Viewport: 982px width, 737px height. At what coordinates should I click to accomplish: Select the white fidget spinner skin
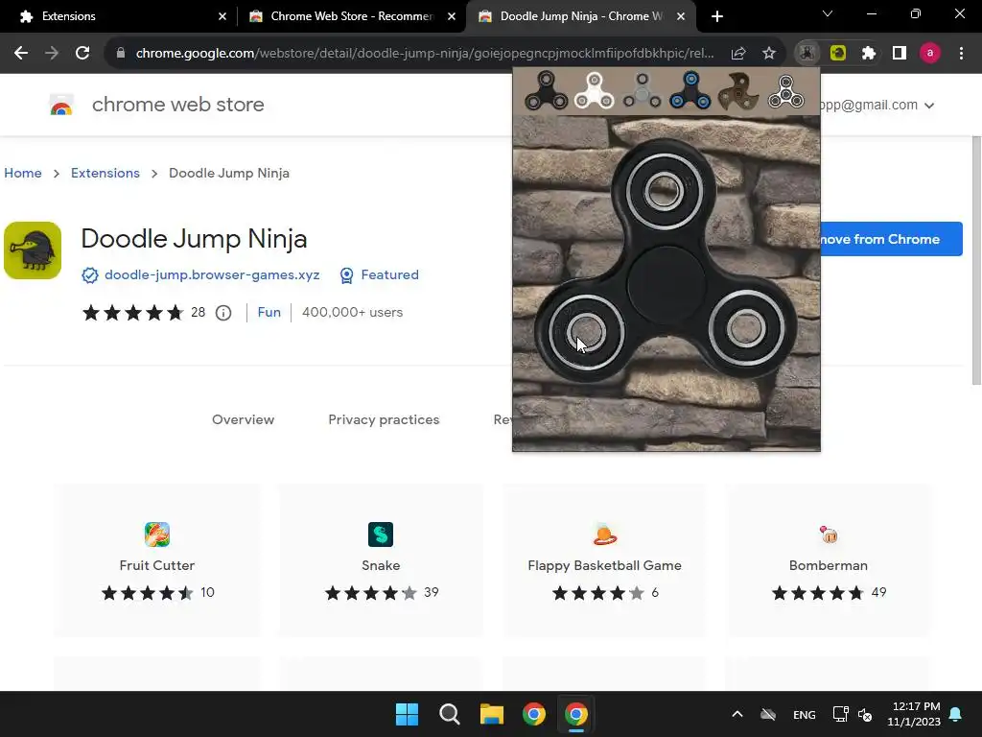tap(595, 91)
